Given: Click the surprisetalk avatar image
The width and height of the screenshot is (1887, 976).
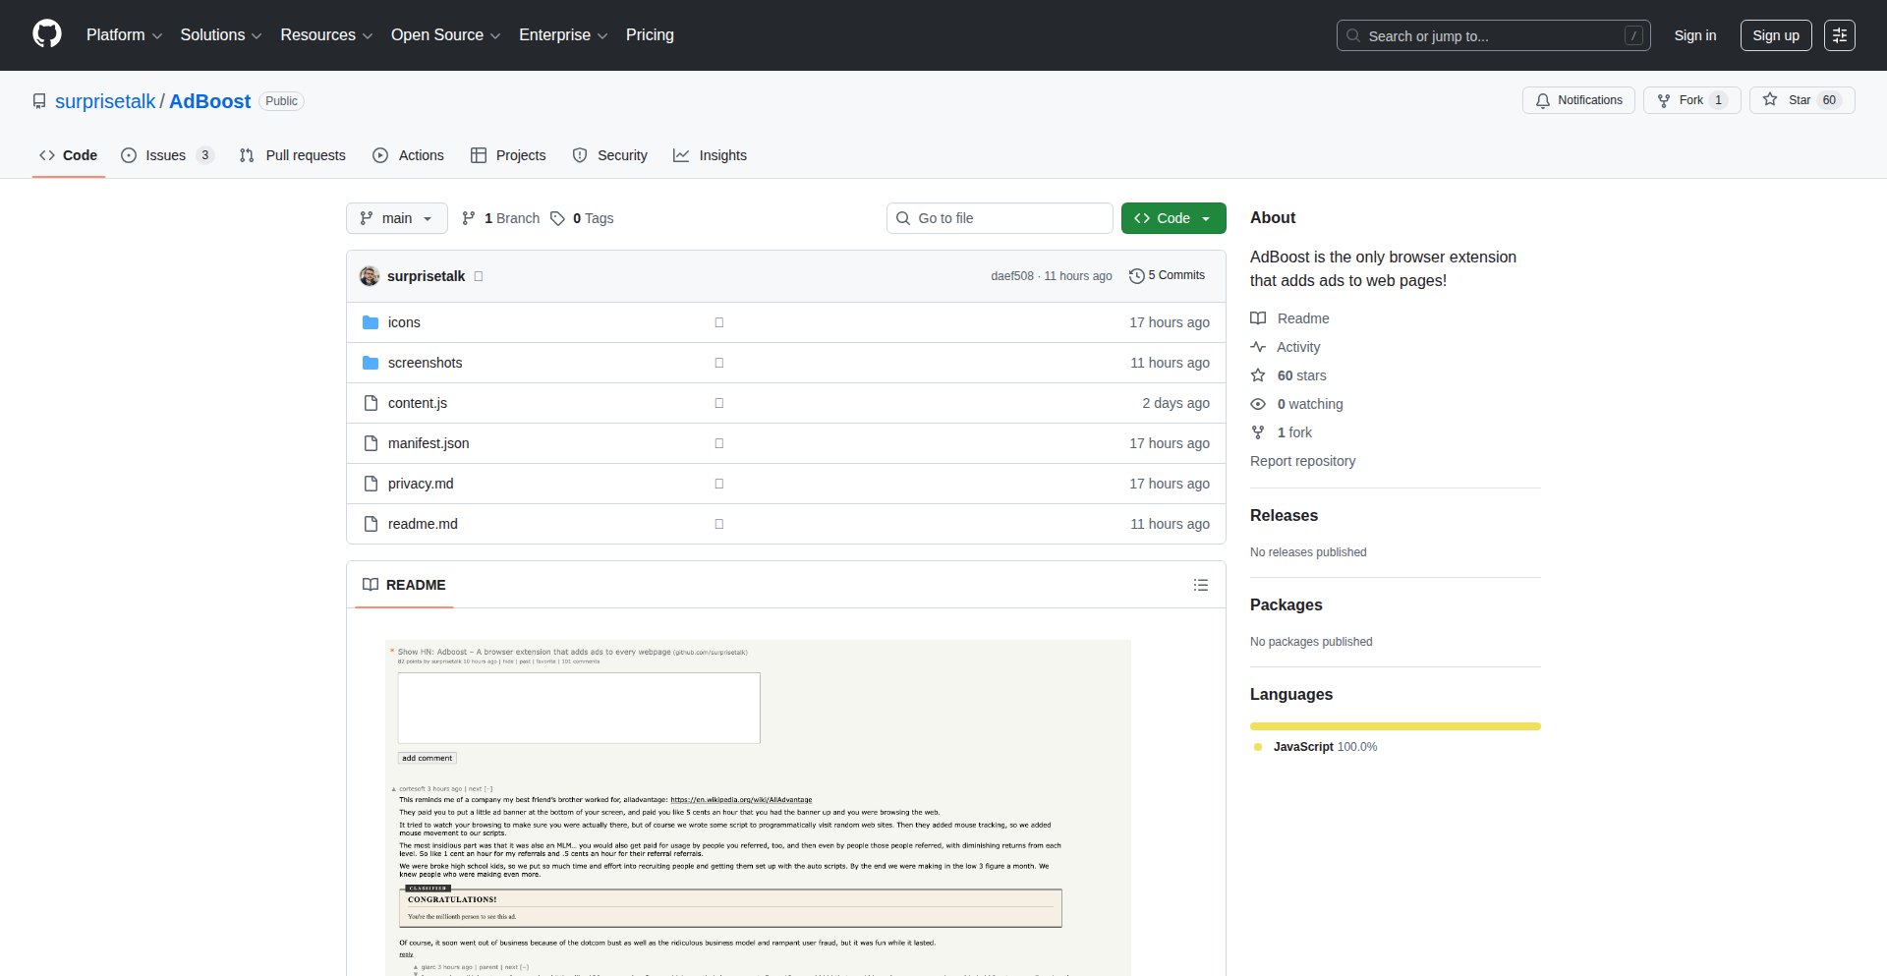Looking at the screenshot, I should pyautogui.click(x=370, y=276).
